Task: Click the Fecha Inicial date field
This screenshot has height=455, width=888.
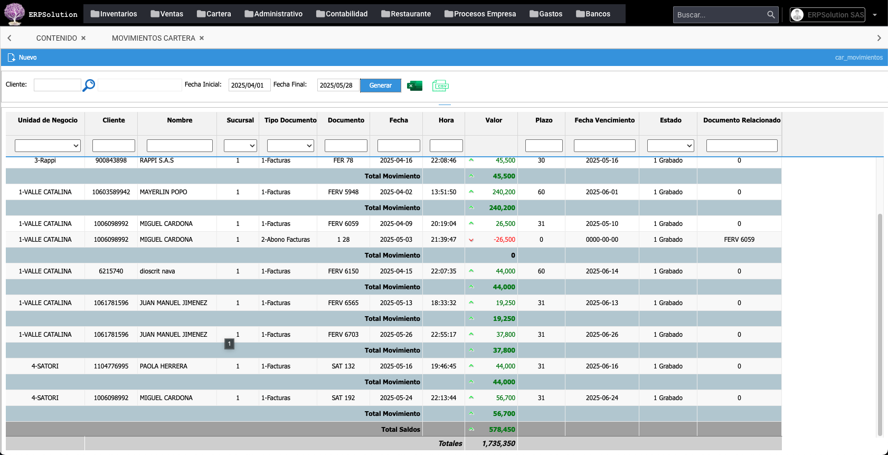Action: [249, 85]
